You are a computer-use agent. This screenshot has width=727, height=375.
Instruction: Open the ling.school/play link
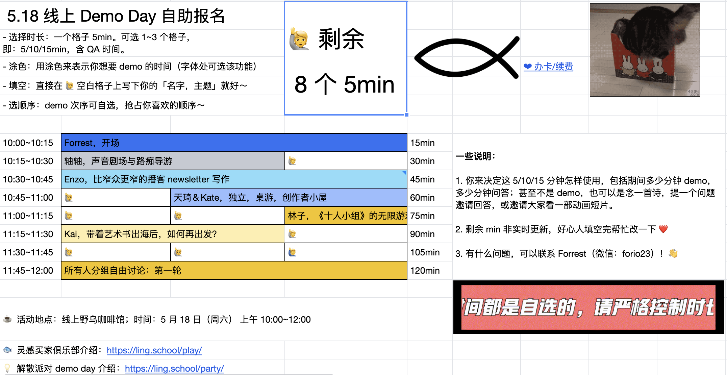[154, 350]
